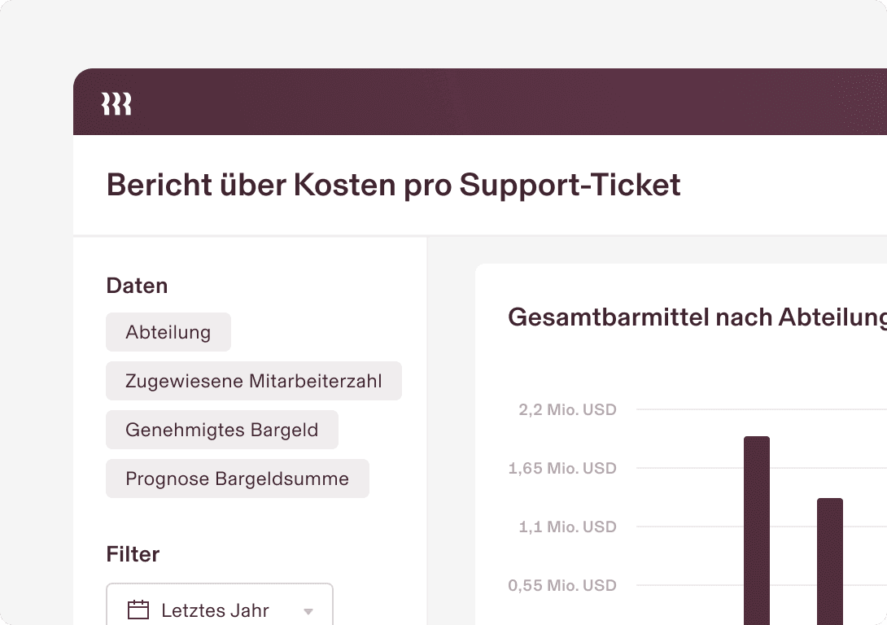Click the vertical divider beside the sidebar

427,431
